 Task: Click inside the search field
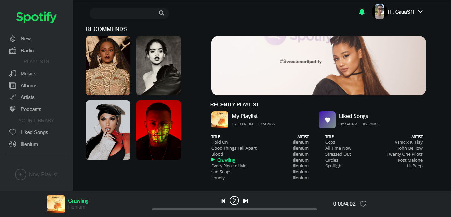129,13
